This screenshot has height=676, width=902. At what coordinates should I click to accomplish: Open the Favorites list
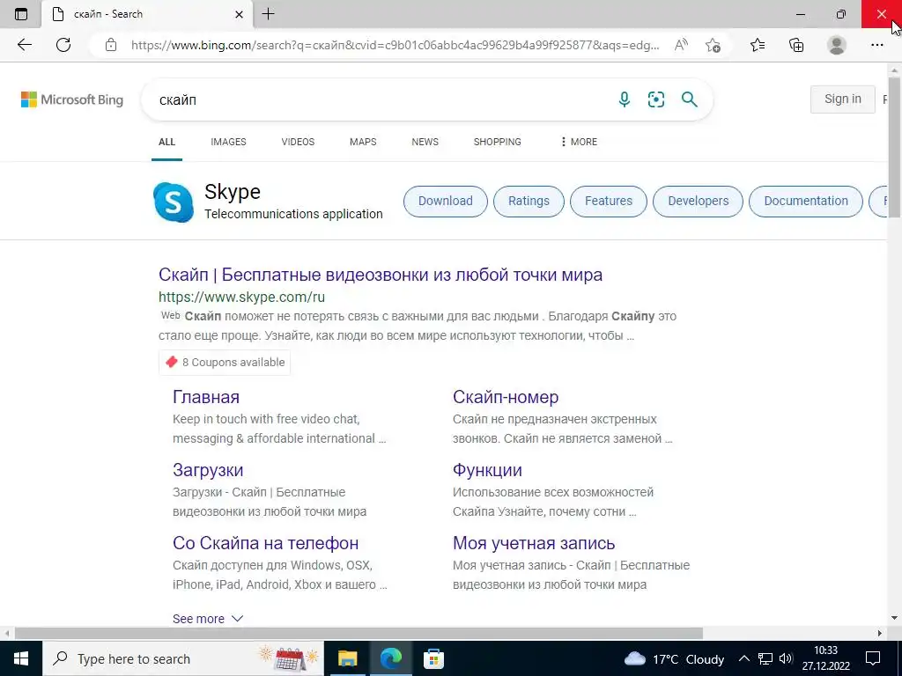pyautogui.click(x=758, y=45)
